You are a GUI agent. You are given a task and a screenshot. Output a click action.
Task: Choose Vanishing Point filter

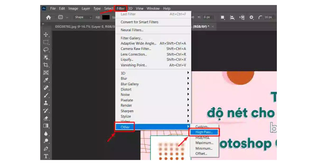(x=153, y=65)
